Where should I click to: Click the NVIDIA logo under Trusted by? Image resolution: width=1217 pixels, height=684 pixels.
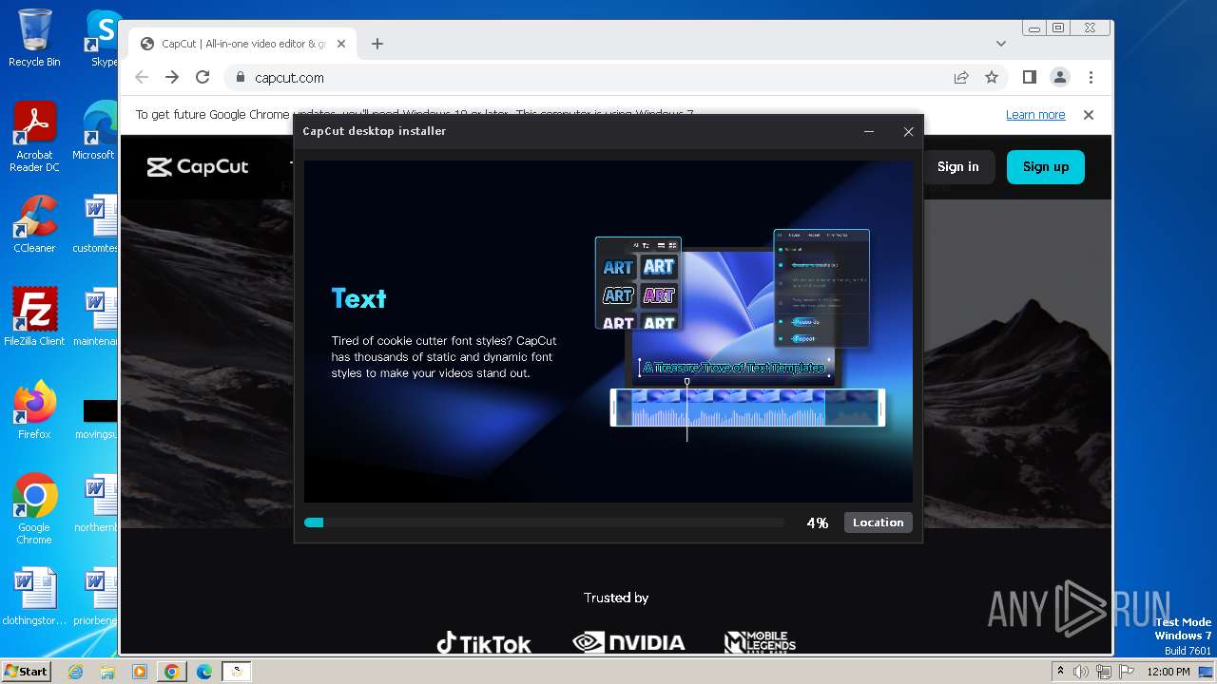point(628,643)
